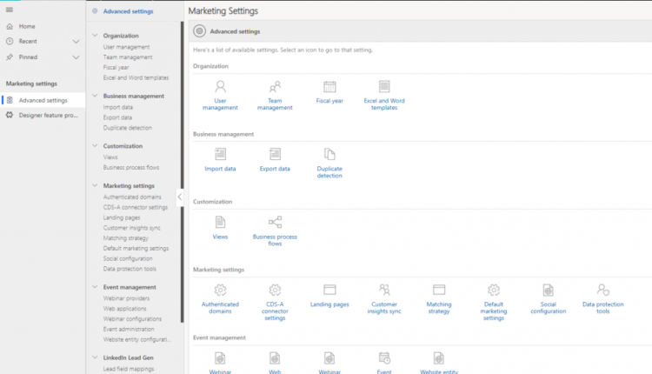The width and height of the screenshot is (652, 374).
Task: Open the Fiscal year calendar icon
Action: 329,87
